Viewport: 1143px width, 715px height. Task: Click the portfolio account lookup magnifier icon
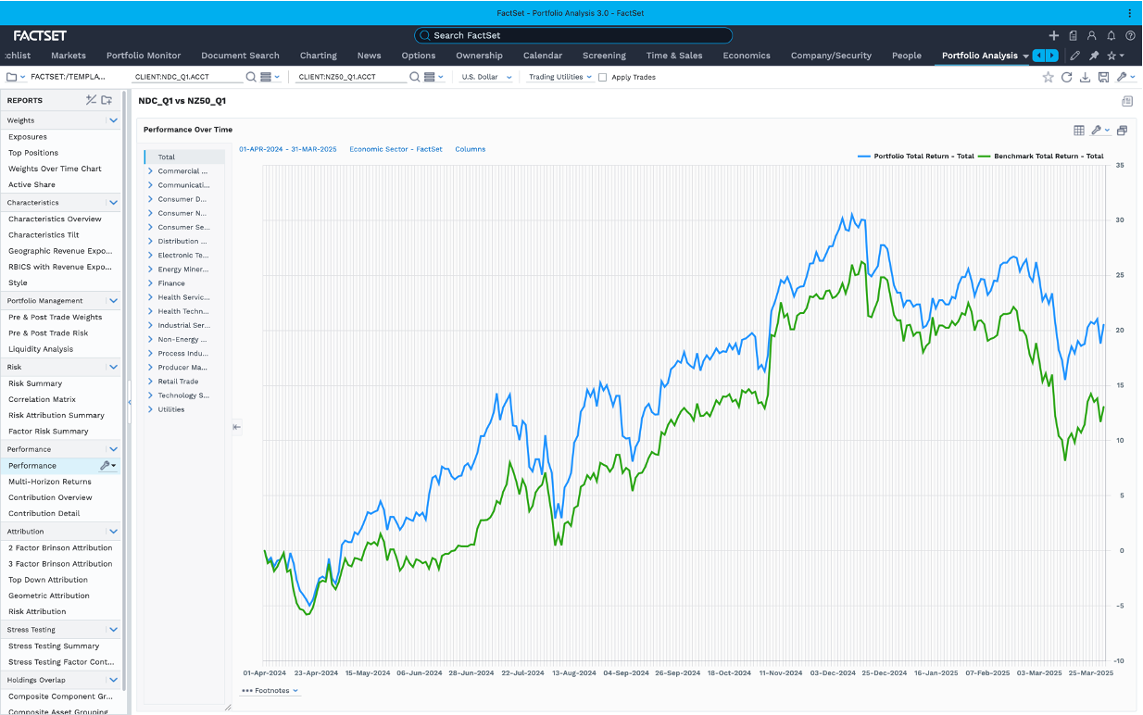(x=251, y=77)
